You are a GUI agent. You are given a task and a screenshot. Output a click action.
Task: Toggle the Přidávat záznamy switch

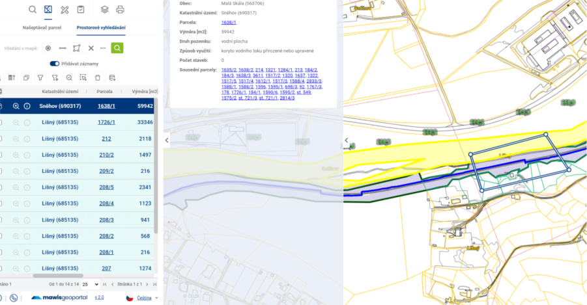click(55, 64)
